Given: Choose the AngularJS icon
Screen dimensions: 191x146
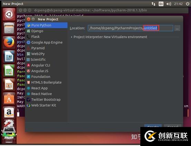Looking at the screenshot, I should (28, 71).
